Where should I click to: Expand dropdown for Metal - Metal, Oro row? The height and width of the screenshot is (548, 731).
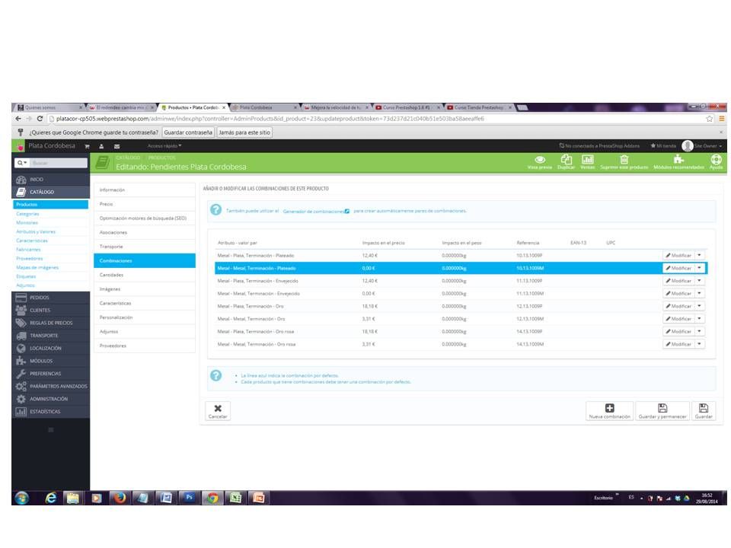point(699,319)
